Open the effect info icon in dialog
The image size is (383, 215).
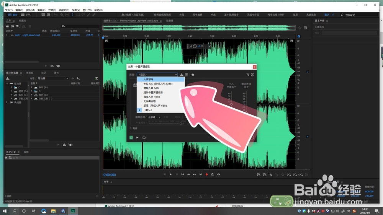coord(252,75)
